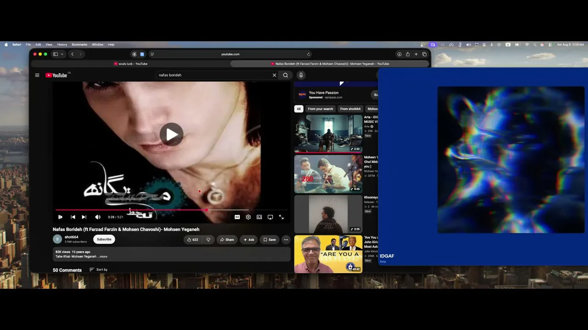Show Safari tab overview
This screenshot has height=330, width=588.
pyautogui.click(x=424, y=54)
